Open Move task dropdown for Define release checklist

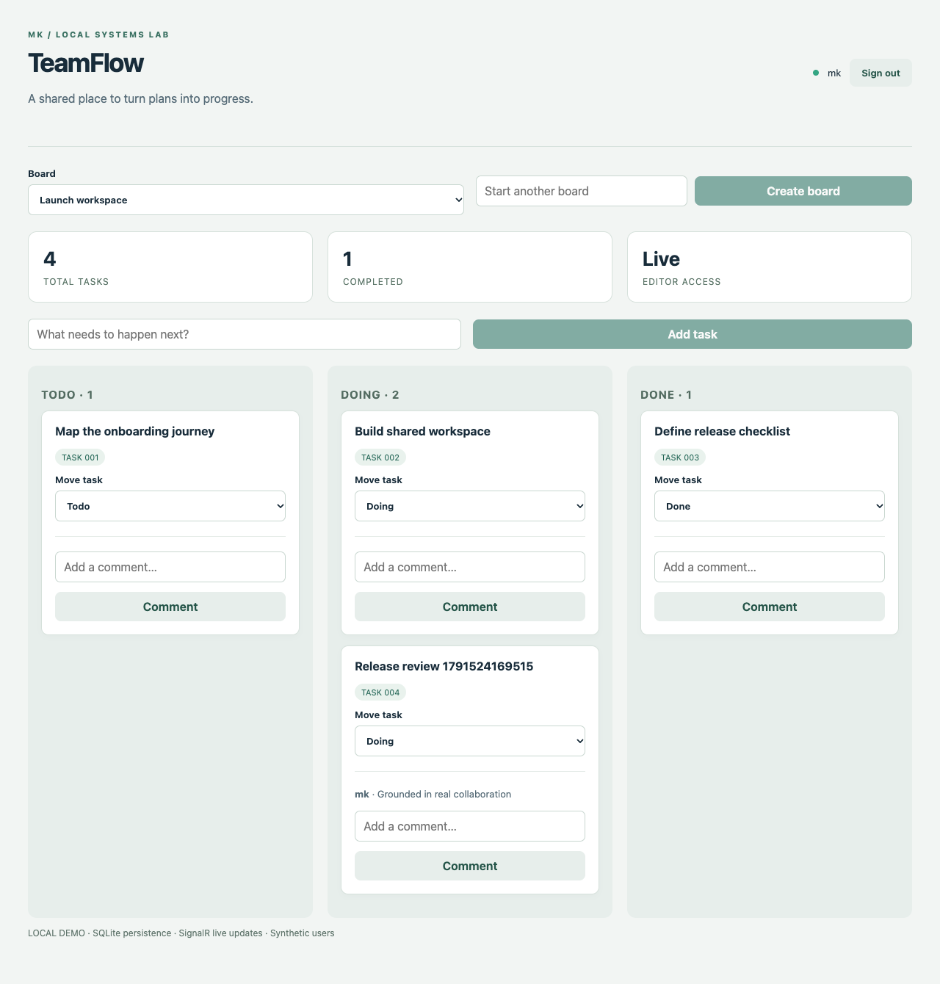770,506
